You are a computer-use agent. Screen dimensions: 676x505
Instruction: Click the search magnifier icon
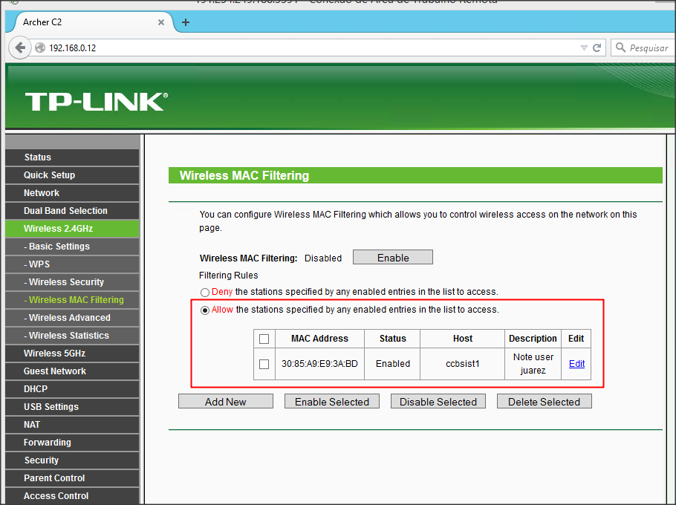pos(620,48)
